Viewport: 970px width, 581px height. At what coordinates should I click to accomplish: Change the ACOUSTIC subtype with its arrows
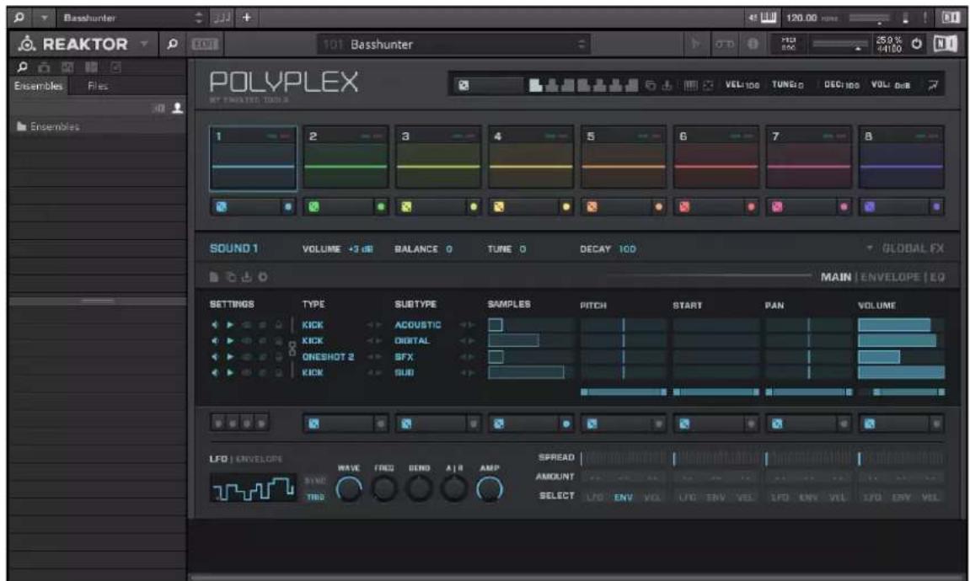pyautogui.click(x=467, y=325)
